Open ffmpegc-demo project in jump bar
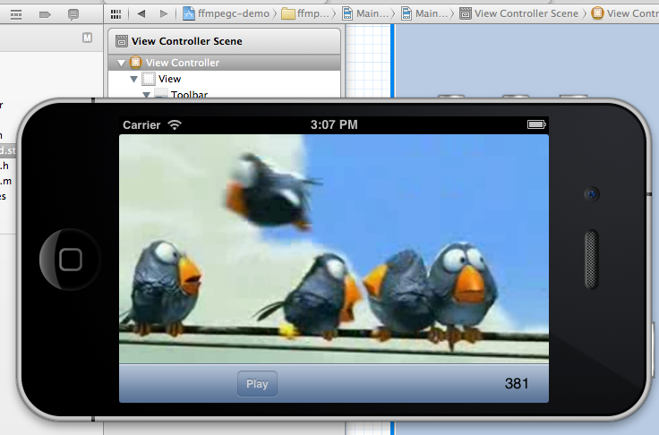Screen dimensions: 659x435 click(227, 13)
